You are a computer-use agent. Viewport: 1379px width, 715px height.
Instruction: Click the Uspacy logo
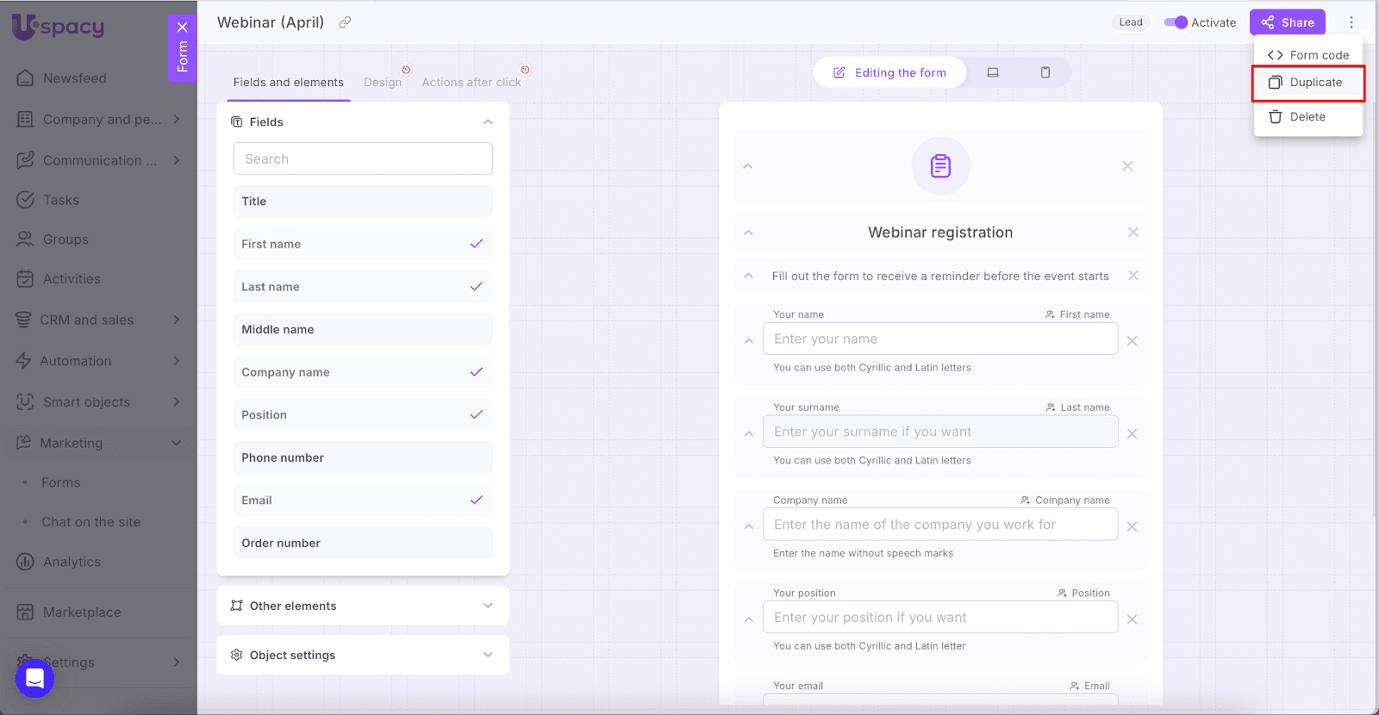[59, 27]
